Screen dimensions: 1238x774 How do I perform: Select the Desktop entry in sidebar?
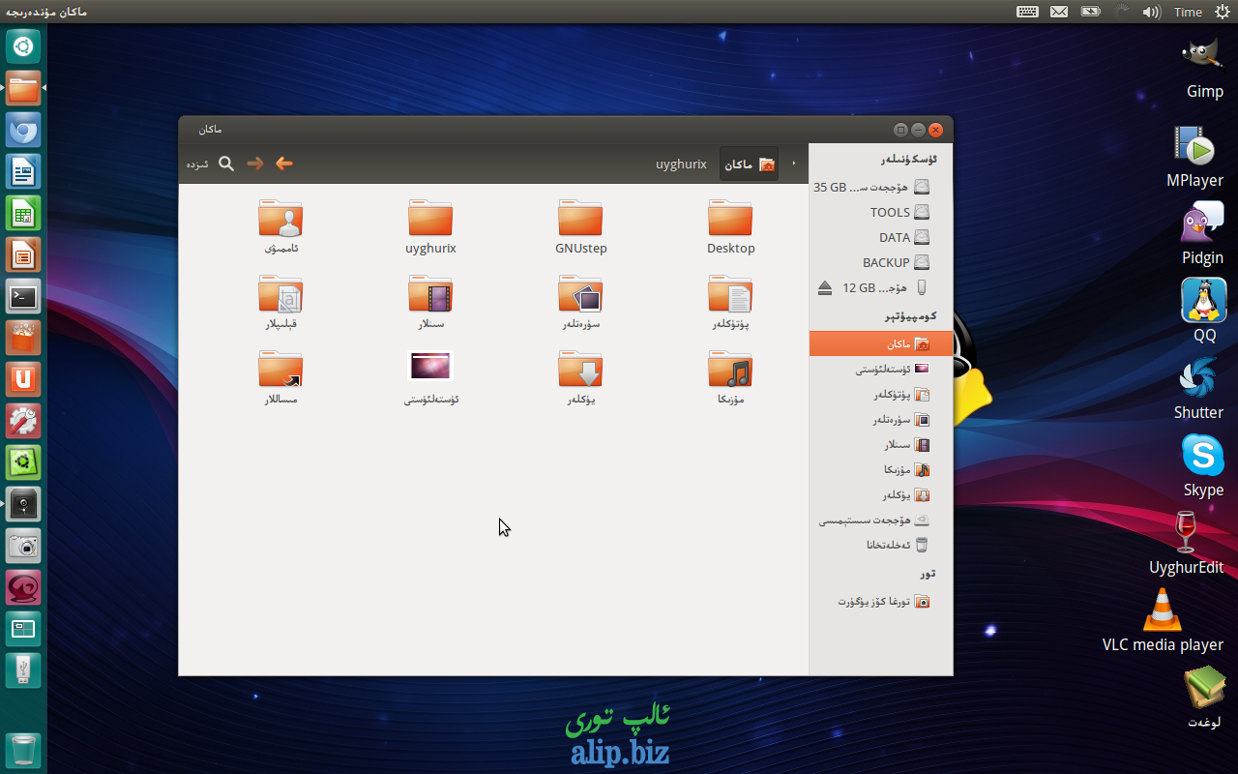(881, 369)
